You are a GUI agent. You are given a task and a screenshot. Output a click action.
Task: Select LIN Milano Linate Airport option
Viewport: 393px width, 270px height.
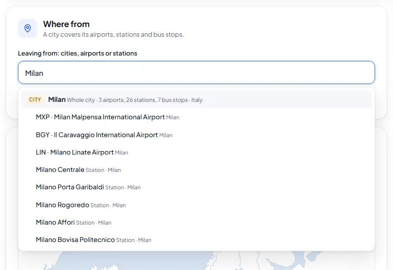196,152
